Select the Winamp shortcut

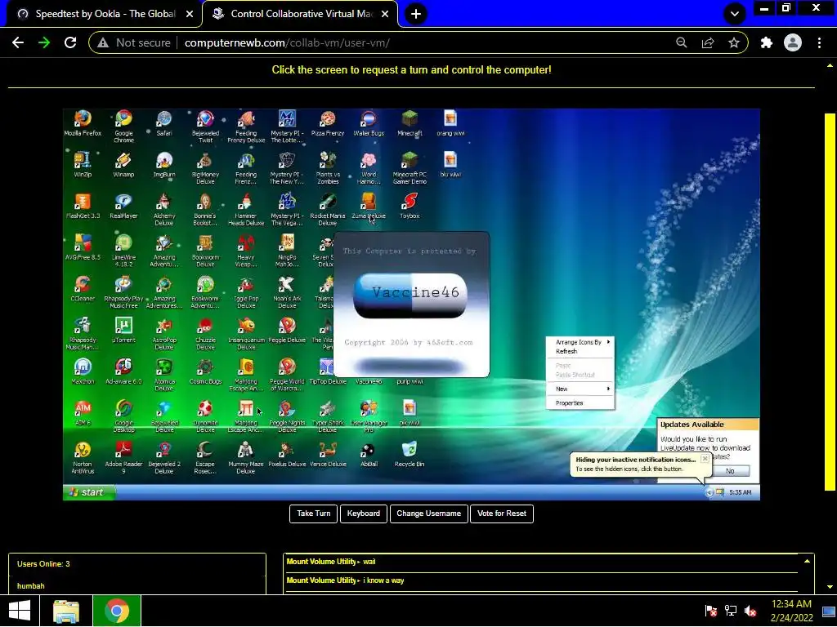pos(123,163)
